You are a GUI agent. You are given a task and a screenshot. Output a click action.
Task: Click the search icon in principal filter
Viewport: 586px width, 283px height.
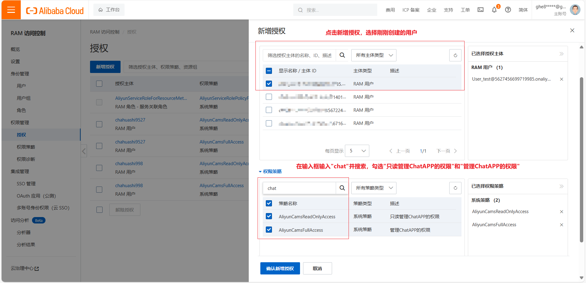click(x=342, y=55)
